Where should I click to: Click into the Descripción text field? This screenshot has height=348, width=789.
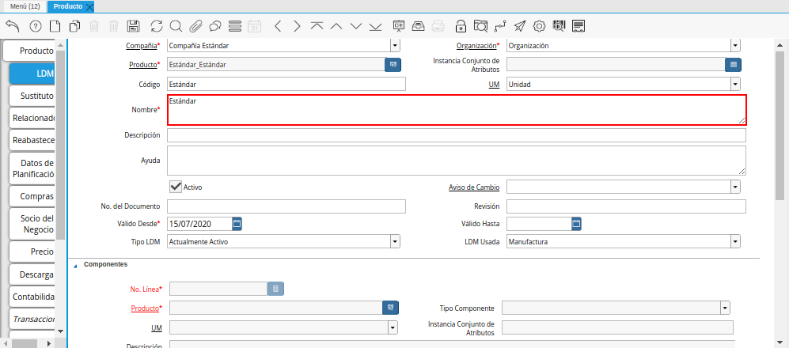[x=456, y=135]
